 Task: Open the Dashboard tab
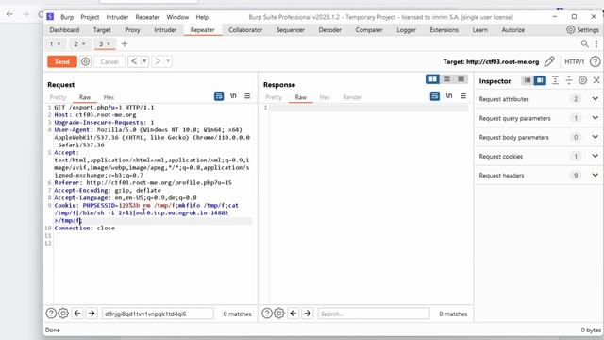click(x=64, y=29)
